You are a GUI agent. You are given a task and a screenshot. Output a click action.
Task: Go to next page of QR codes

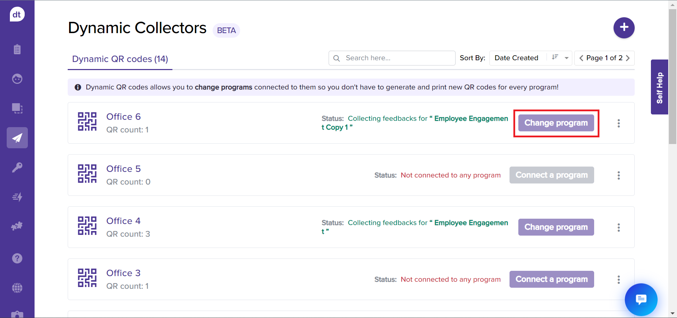(x=628, y=58)
